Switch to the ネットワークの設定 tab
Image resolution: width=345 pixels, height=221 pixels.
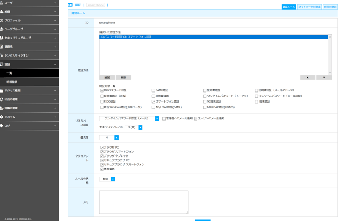coord(310,7)
